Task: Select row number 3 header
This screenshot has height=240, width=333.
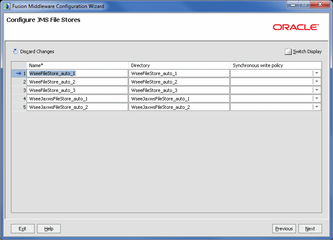Action: pyautogui.click(x=19, y=90)
